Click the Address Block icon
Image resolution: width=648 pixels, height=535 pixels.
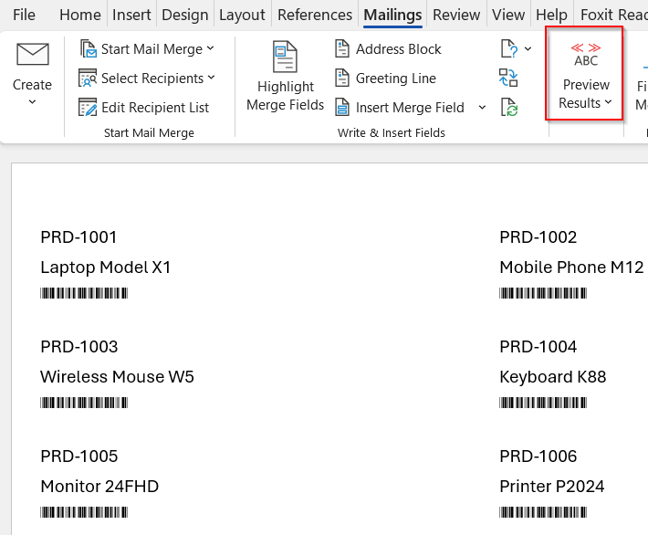(341, 48)
